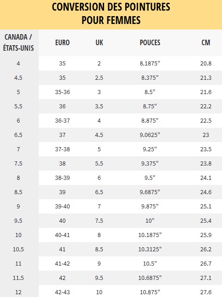Click the title Conversion des pointures pour femmes
Viewport: 222px width, 297px height.
[x=111, y=13]
